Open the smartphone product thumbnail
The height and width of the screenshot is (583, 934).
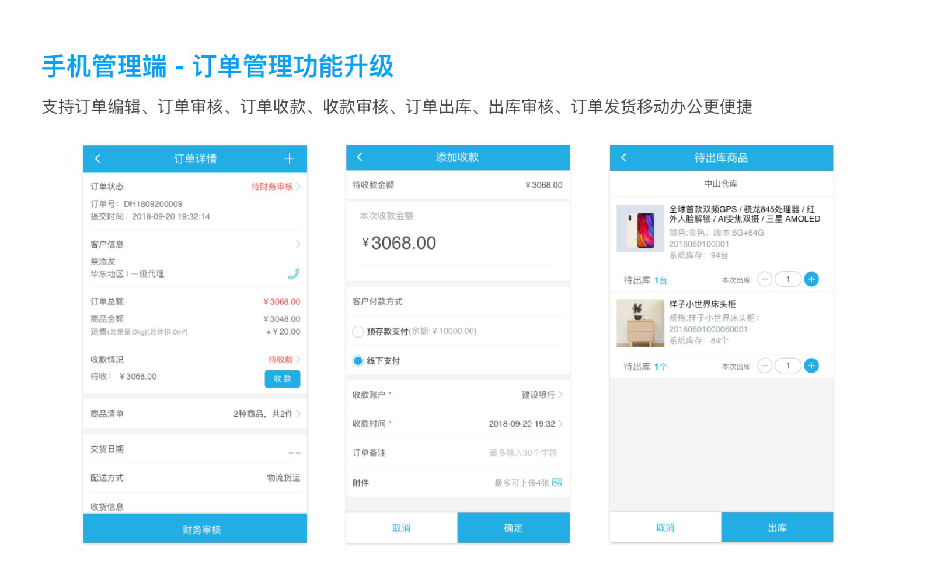pos(640,228)
